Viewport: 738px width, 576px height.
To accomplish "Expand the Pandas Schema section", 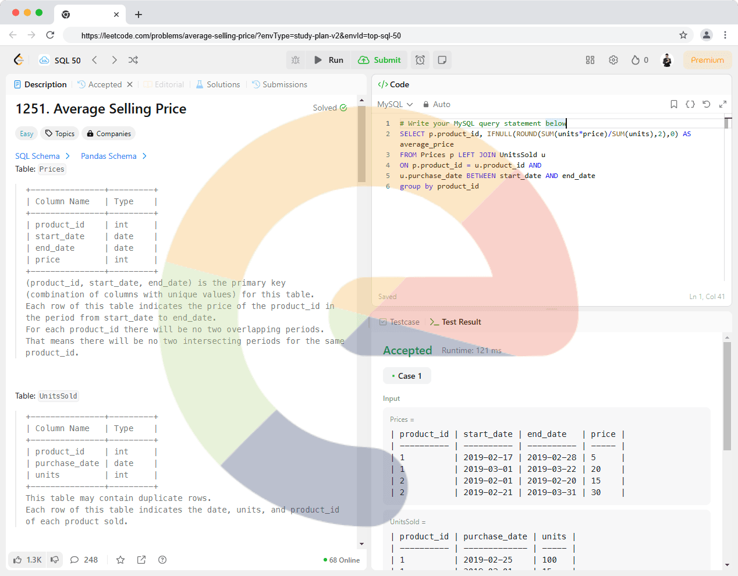I will coord(113,156).
